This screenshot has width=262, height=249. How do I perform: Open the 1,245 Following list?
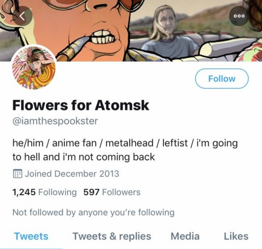45,192
